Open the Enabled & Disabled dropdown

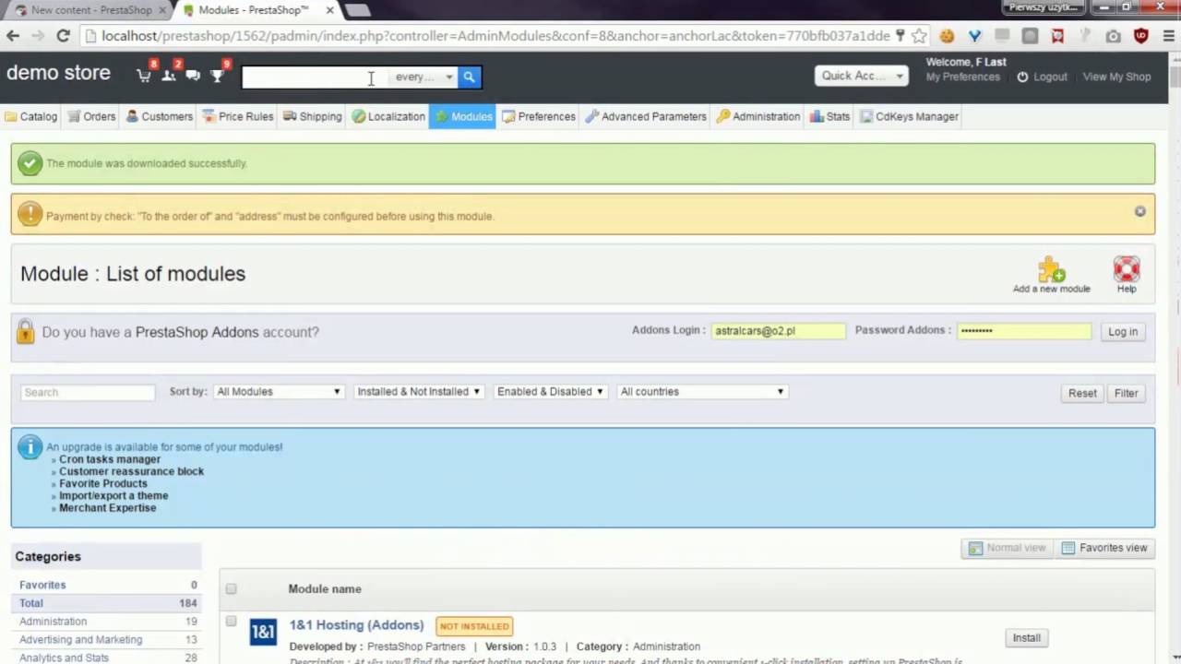coord(550,391)
